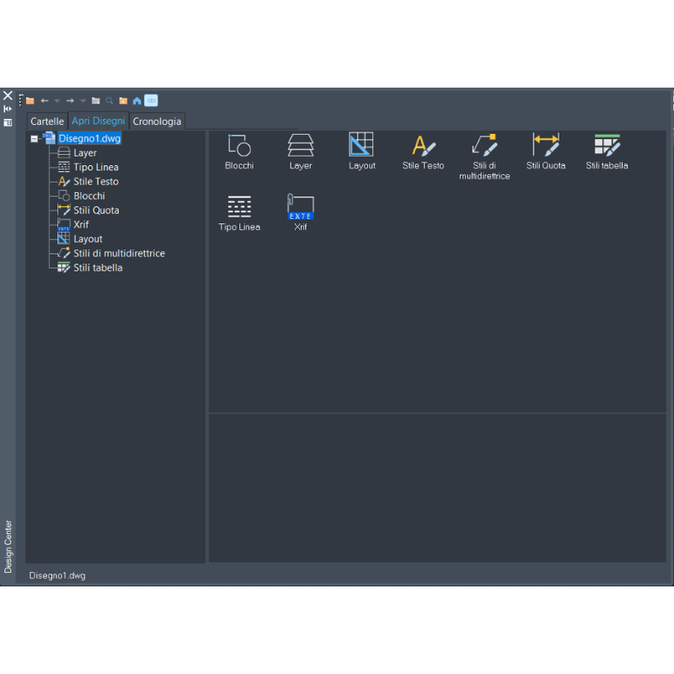
Task: Switch to the Cartelle tab
Action: point(47,121)
